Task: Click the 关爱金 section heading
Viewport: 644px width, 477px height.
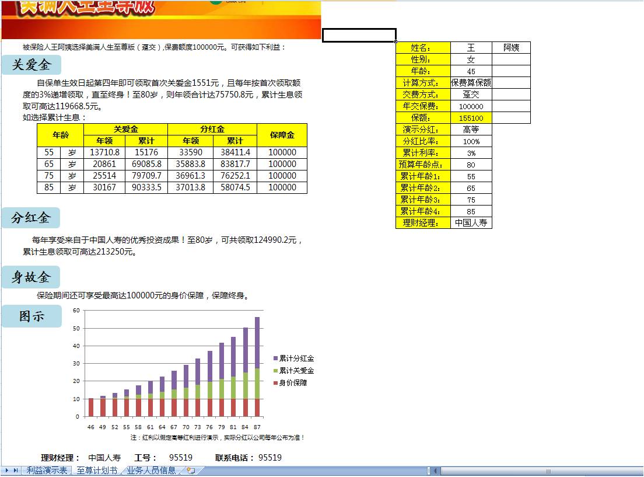Action: 32,65
